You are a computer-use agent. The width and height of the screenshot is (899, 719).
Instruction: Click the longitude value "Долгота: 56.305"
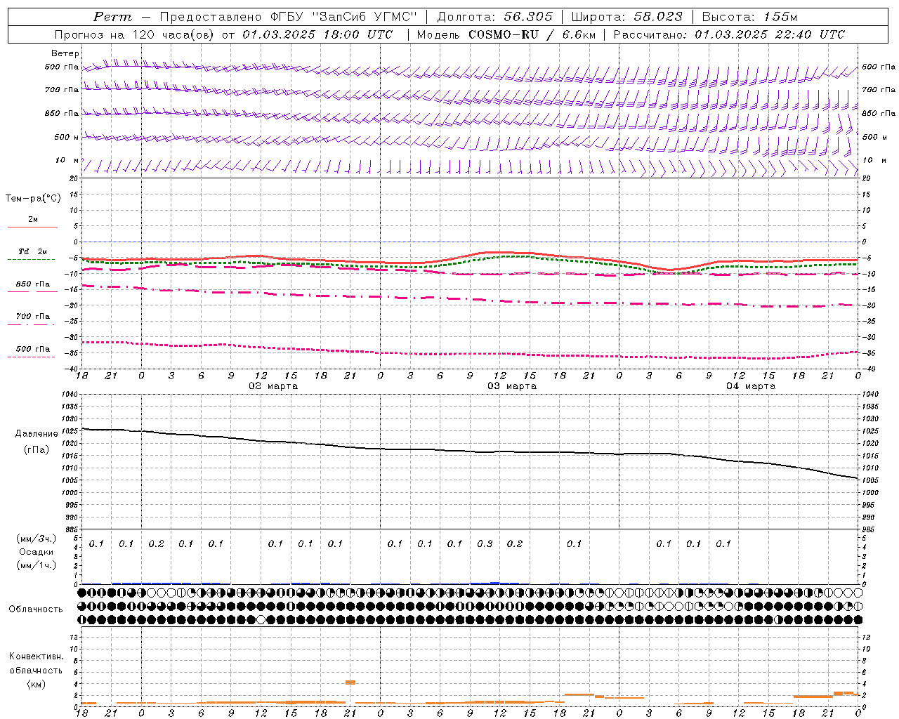pyautogui.click(x=495, y=17)
